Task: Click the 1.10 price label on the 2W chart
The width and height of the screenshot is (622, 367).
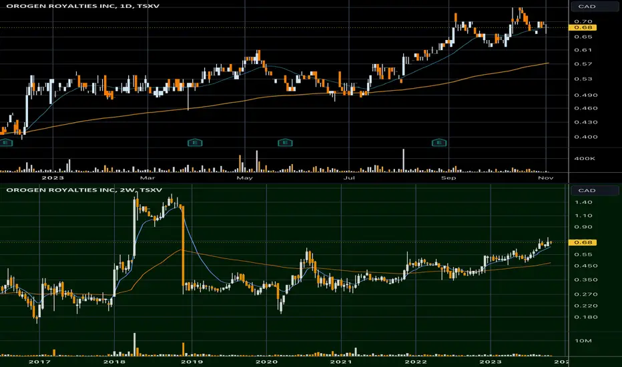Action: tap(583, 216)
